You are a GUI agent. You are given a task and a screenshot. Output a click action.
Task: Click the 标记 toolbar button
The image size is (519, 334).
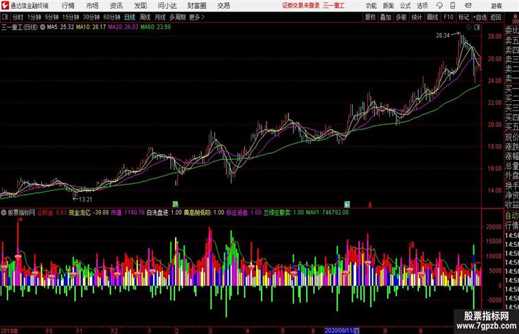463,17
